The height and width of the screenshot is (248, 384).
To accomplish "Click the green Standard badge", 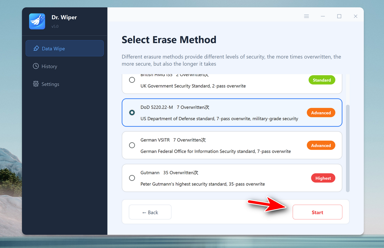I will (322, 80).
